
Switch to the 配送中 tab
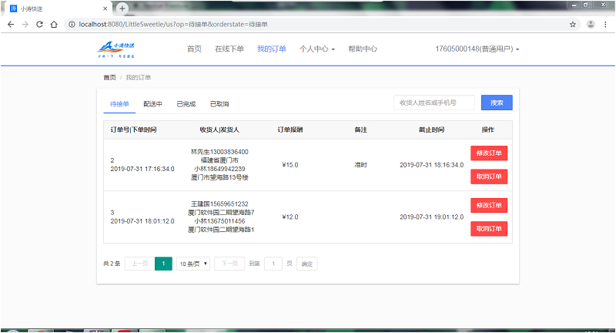coord(152,104)
